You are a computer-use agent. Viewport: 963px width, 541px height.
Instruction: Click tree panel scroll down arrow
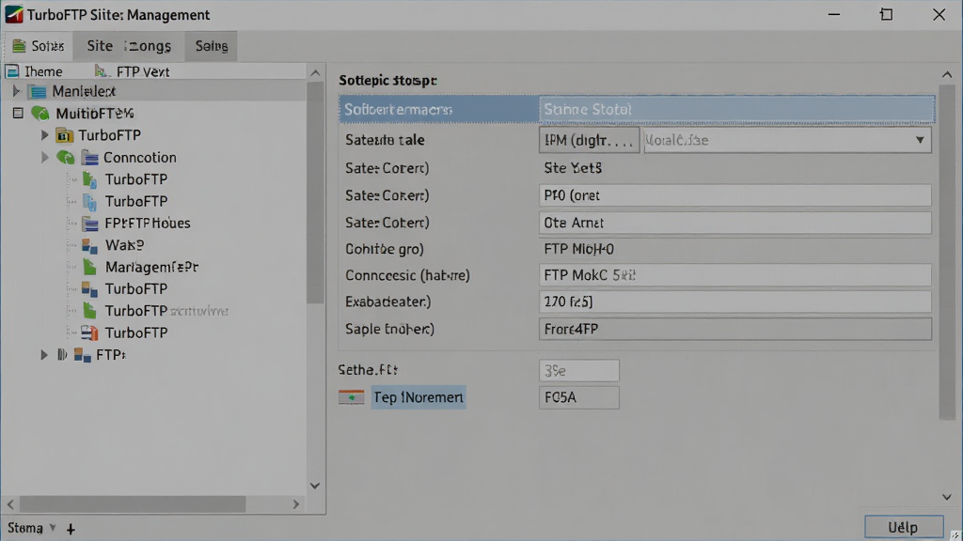click(x=315, y=486)
